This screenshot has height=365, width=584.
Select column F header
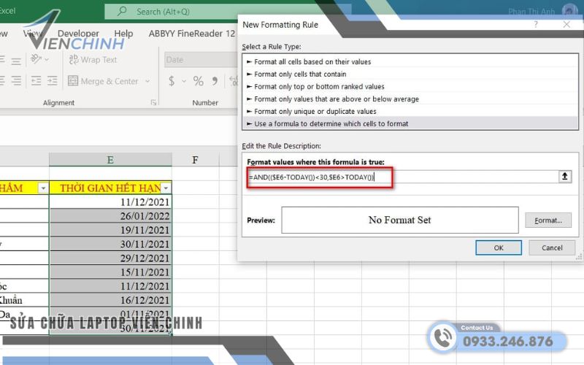click(195, 160)
